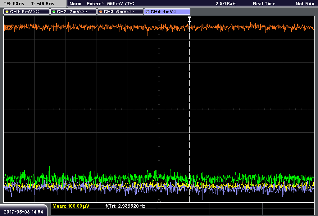
Task: Select the CH4 1 mV channel tab
Action: click(x=167, y=12)
